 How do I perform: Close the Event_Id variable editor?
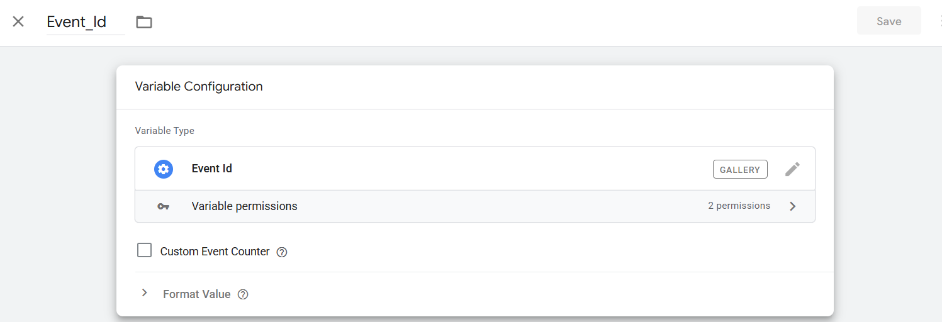click(18, 21)
